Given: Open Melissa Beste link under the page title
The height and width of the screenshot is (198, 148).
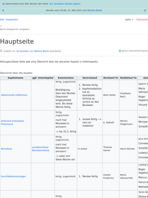Looking at the screenshot, I should pyautogui.click(x=42, y=51).
